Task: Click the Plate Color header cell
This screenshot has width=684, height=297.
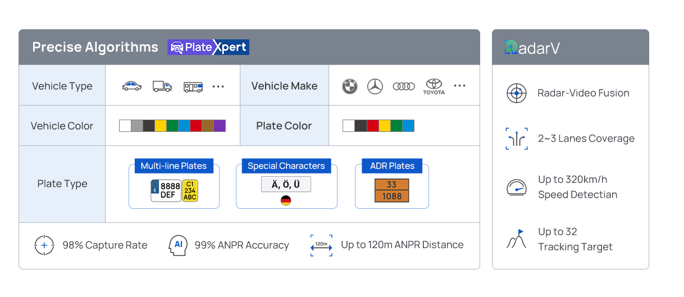Action: pos(284,126)
